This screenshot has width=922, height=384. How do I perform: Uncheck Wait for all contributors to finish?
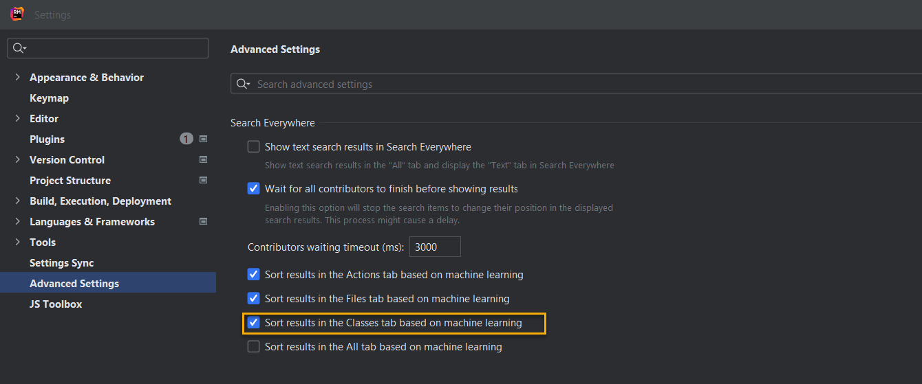[x=254, y=188]
